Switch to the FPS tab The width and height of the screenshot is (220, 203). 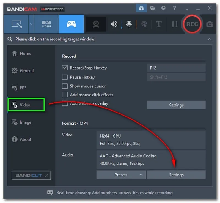point(23,88)
